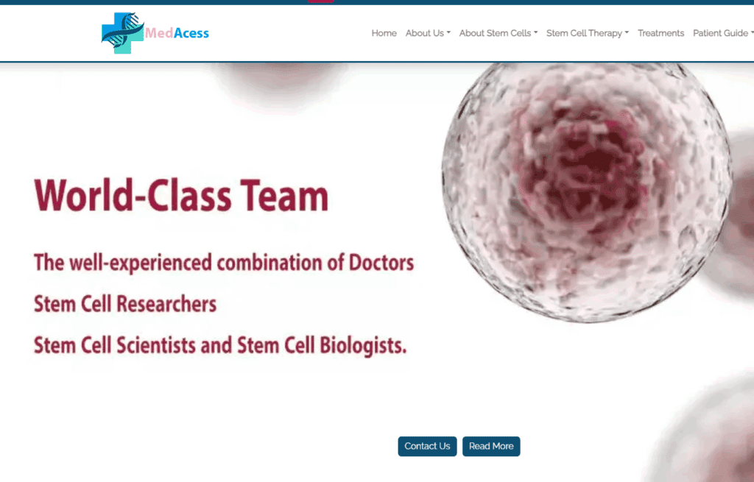Click the MedAcess cross and DNA logo icon

pyautogui.click(x=121, y=33)
